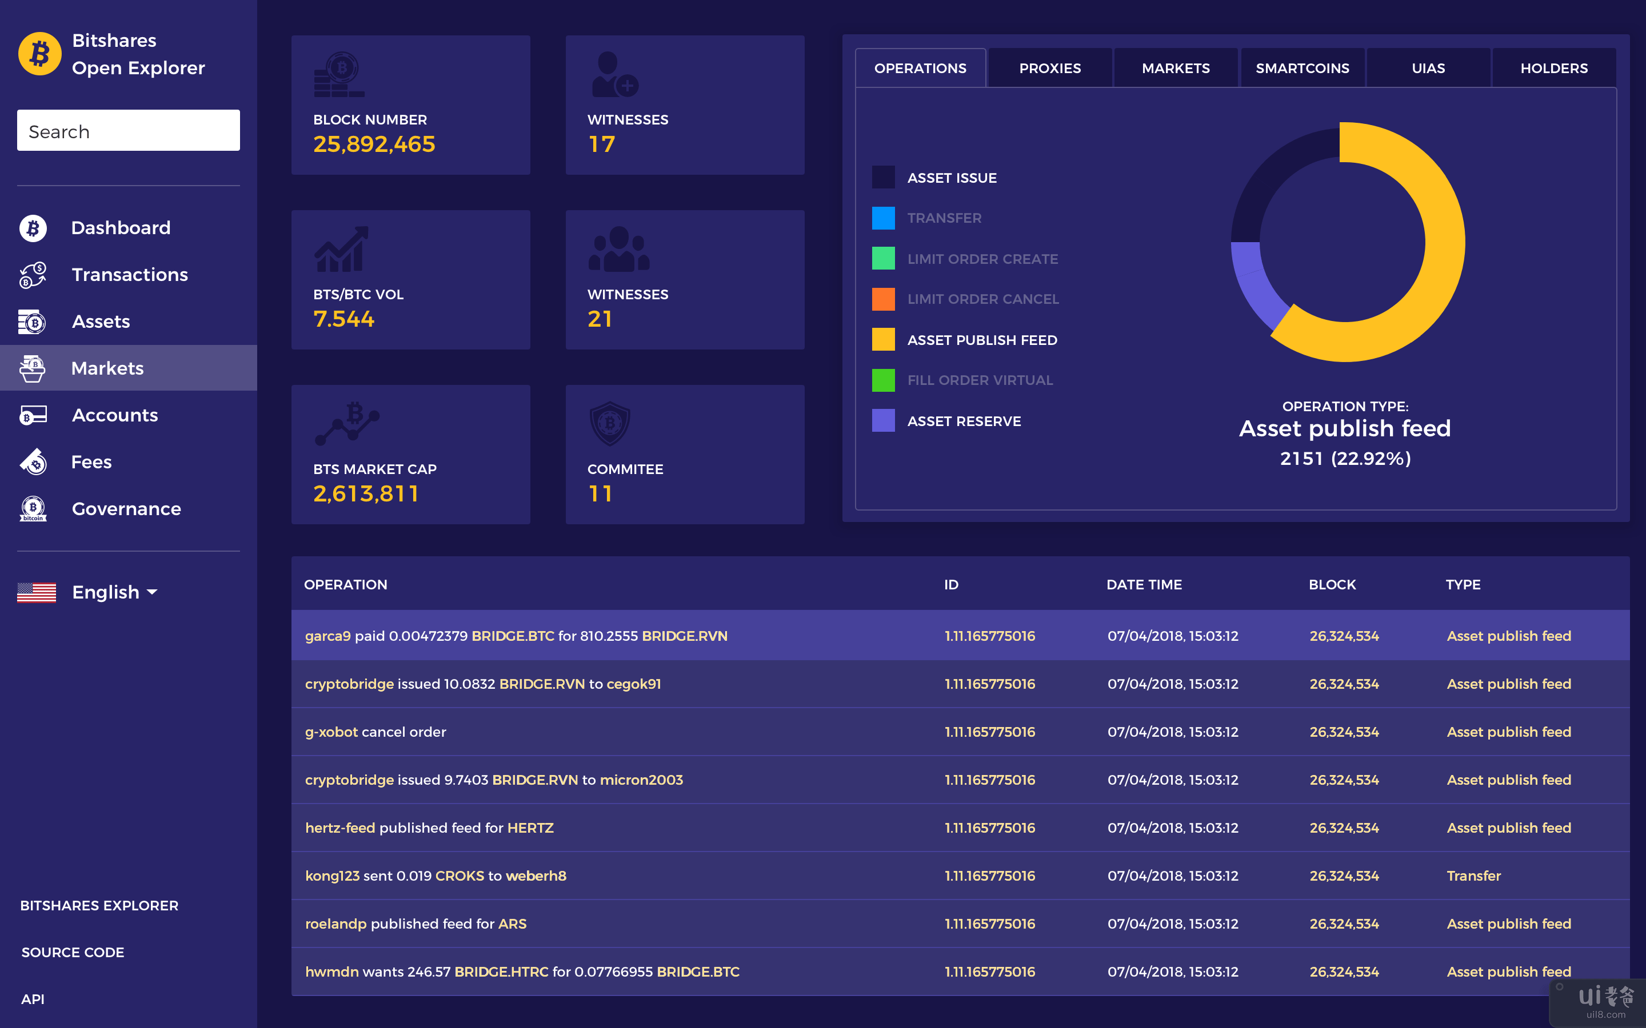Click the Transfer type in kong123 row
This screenshot has height=1028, width=1646.
1473,876
